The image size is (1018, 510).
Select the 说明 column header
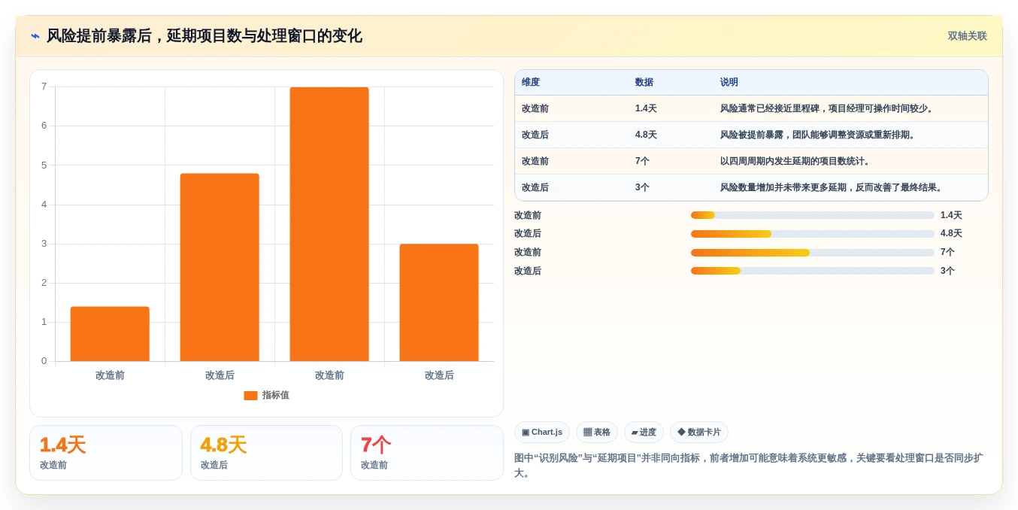tap(729, 83)
